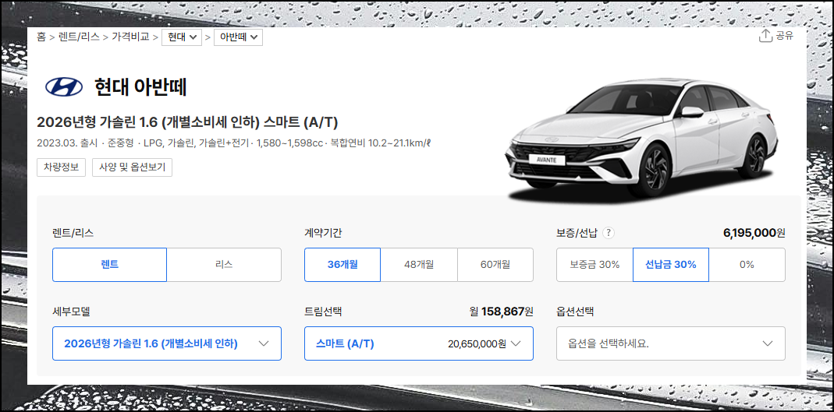The height and width of the screenshot is (412, 834).
Task: Select 보증금 30% deposit option
Action: coord(594,264)
